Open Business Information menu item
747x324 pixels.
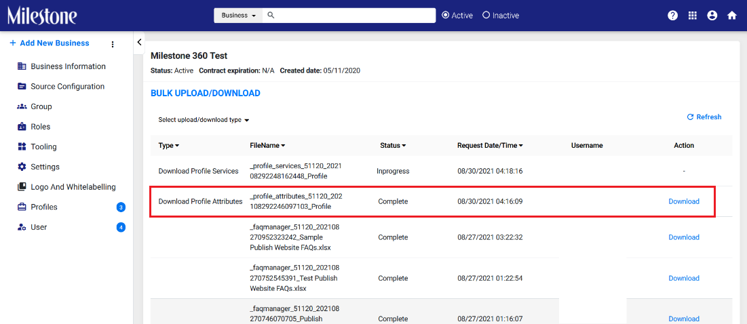tap(66, 66)
